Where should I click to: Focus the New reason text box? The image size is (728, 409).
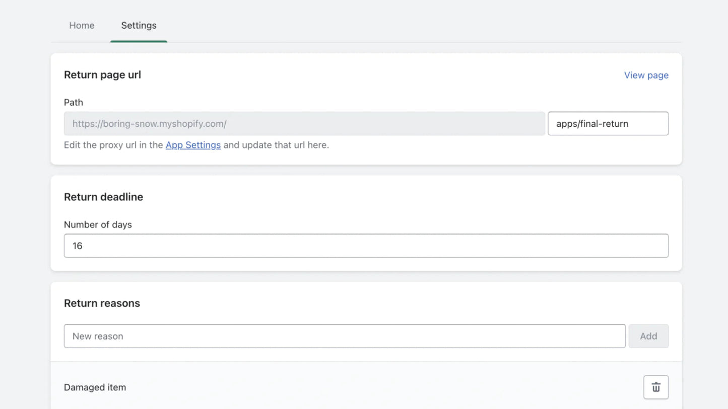pos(345,336)
